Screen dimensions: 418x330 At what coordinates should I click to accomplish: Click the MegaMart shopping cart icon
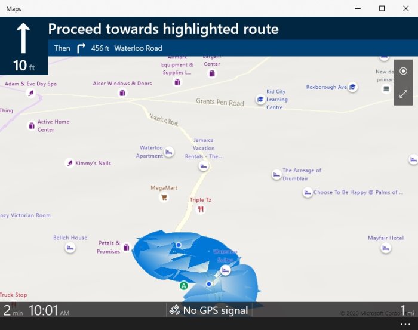pos(164,198)
